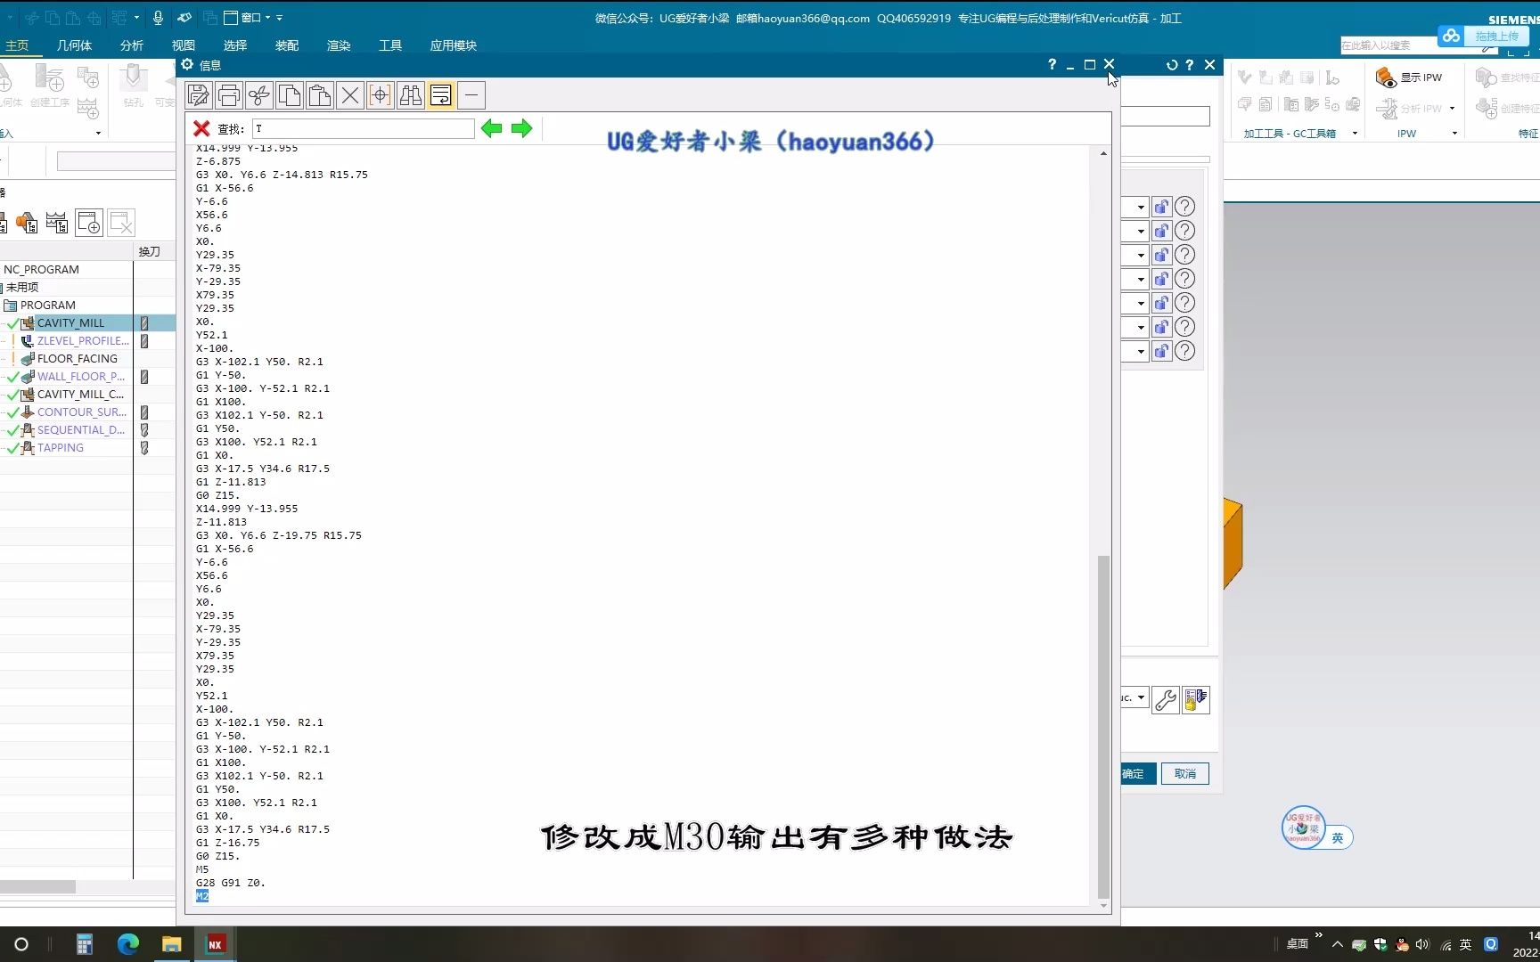Select FLOOR_FACING operation in navigator
The width and height of the screenshot is (1540, 962).
tap(77, 359)
